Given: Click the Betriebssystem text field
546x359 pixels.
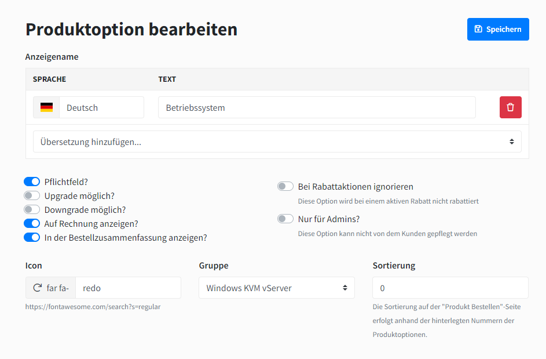Looking at the screenshot, I should (x=317, y=107).
